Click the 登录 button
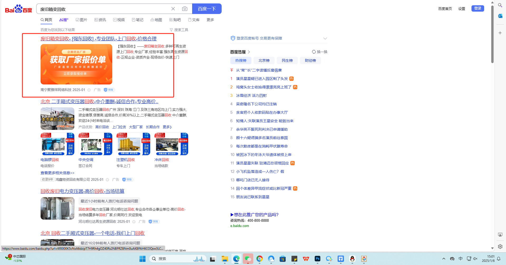 [x=478, y=8]
